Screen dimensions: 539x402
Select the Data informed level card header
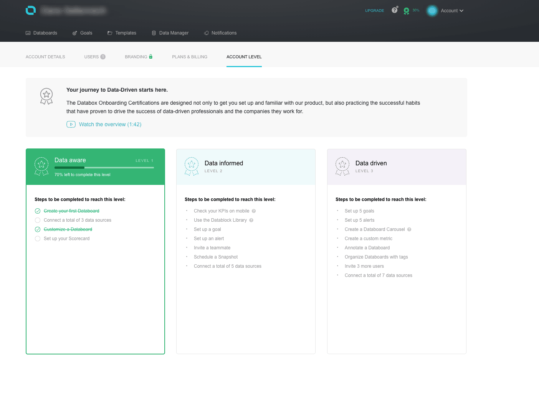(x=246, y=167)
